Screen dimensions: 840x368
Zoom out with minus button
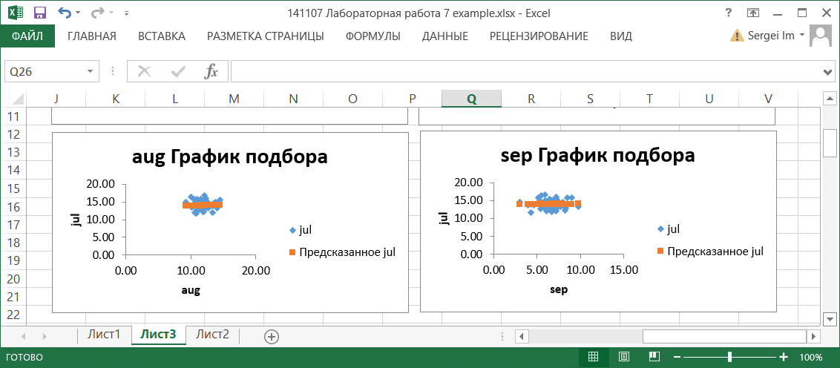tap(677, 358)
